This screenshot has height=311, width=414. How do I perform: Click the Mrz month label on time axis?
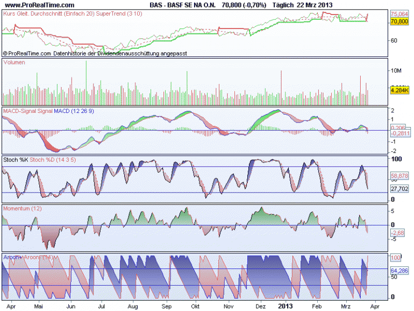[346, 306]
